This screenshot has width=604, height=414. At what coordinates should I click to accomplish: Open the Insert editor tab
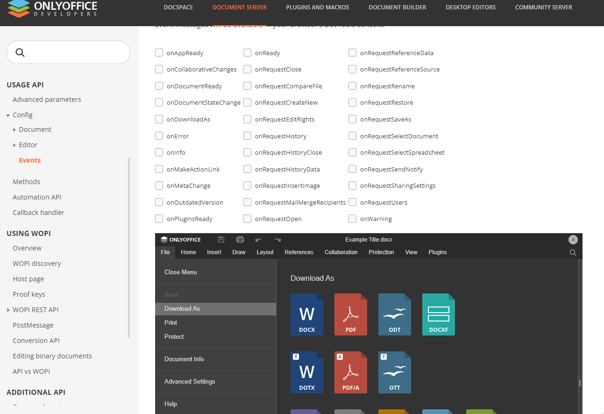point(214,252)
